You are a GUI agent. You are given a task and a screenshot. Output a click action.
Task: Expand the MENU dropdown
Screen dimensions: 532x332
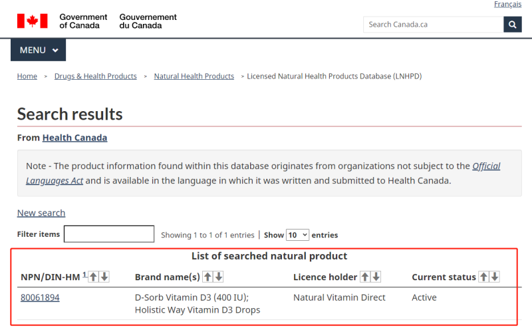coord(39,51)
